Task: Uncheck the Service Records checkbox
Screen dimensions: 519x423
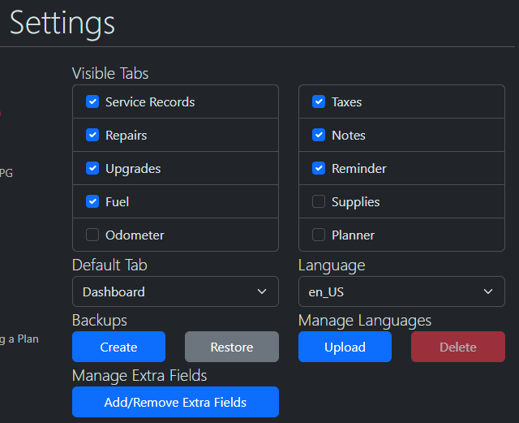Action: tap(92, 102)
